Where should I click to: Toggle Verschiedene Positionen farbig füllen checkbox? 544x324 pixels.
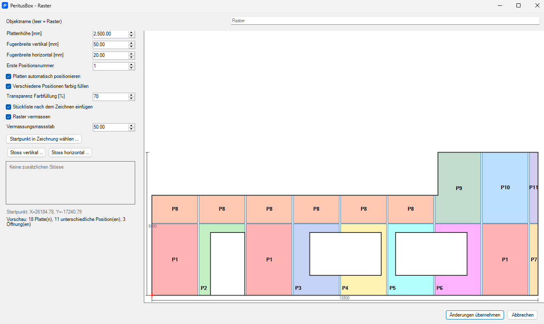pos(9,86)
